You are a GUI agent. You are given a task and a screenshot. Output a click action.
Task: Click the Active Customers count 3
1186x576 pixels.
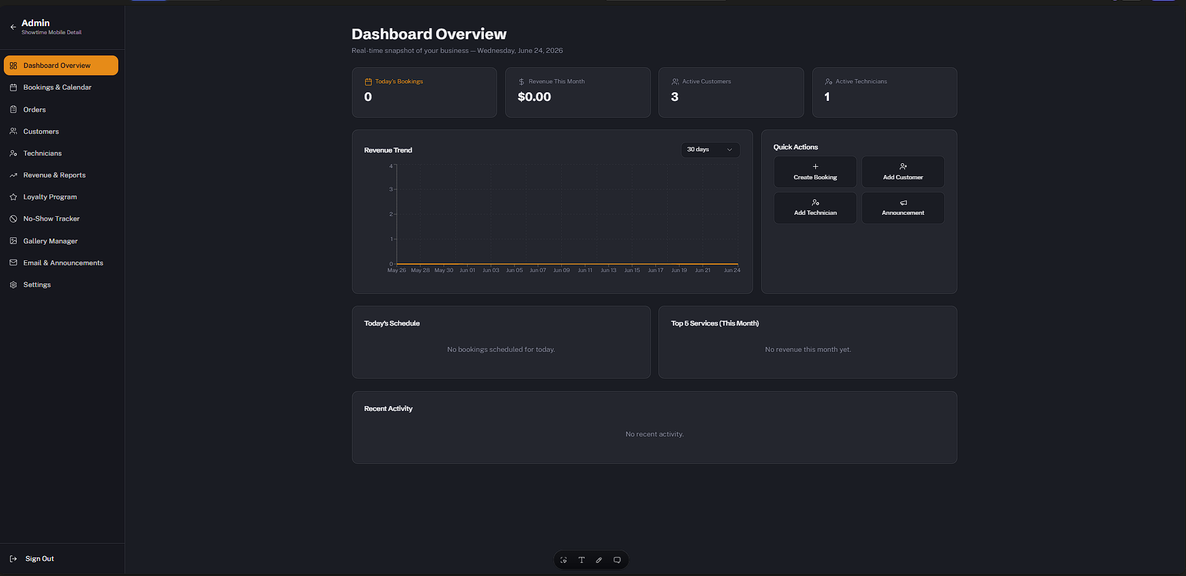click(x=675, y=97)
